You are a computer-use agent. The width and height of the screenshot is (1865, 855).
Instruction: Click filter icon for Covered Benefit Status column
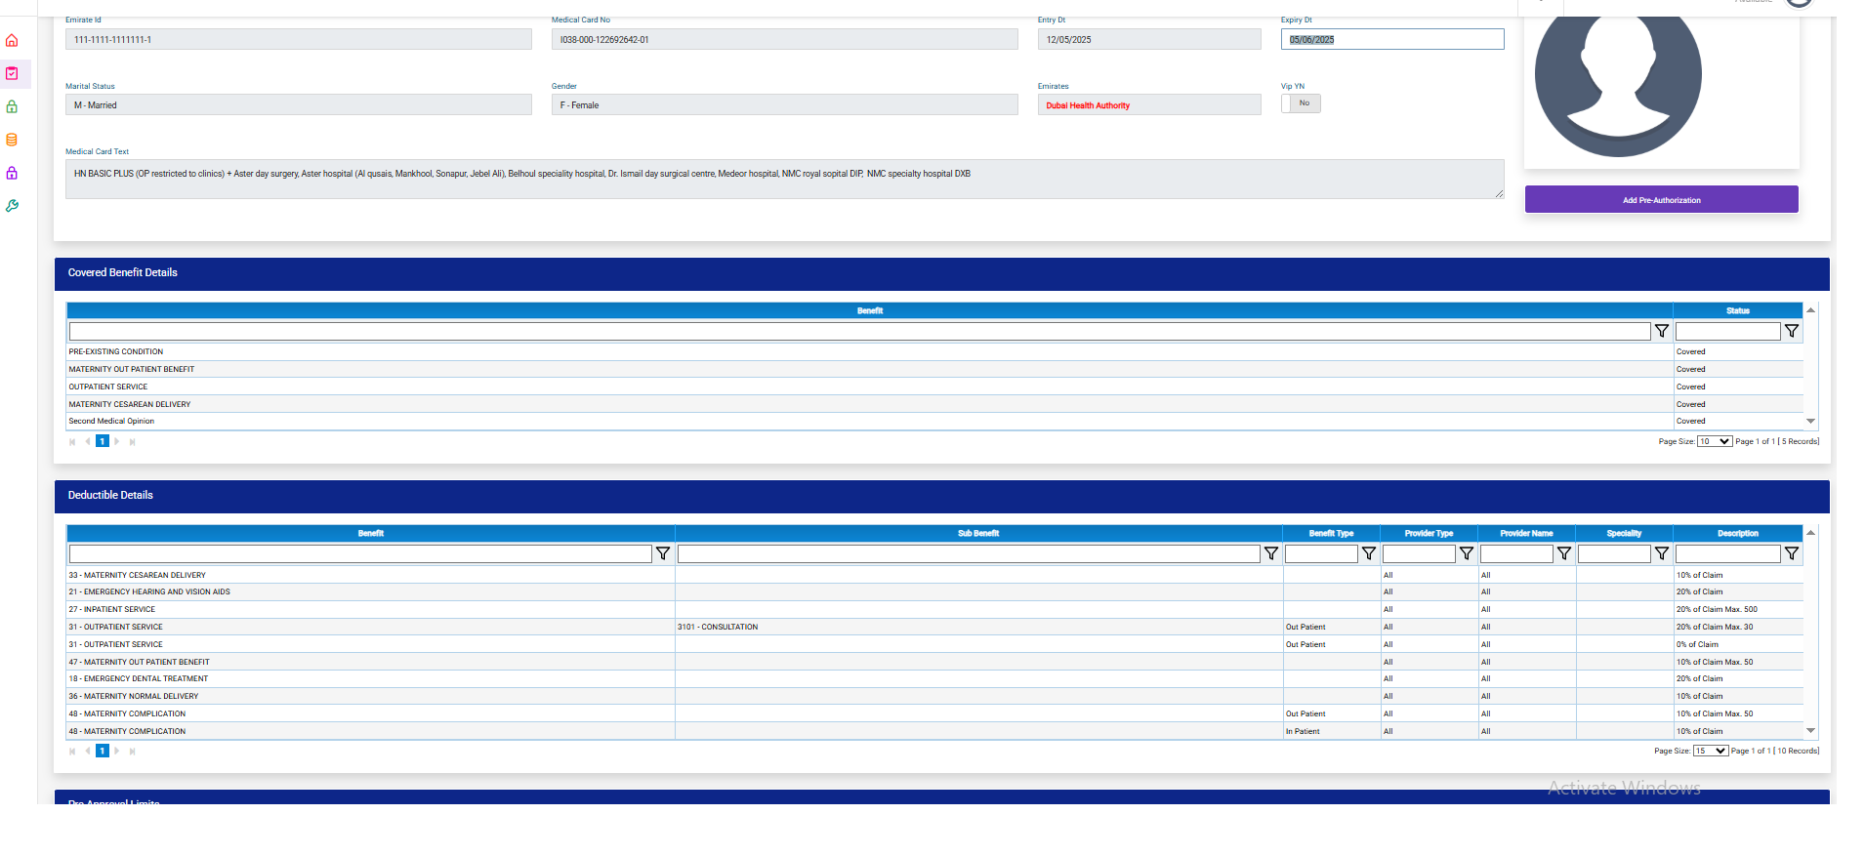pos(1791,332)
